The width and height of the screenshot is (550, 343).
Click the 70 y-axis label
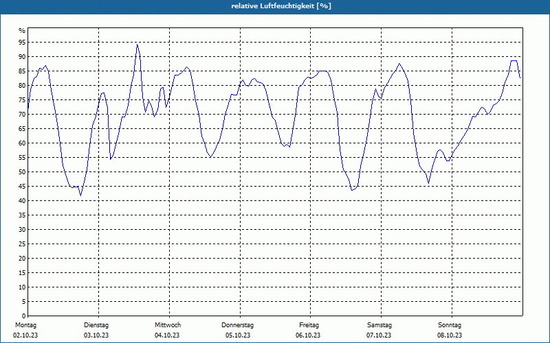pos(22,115)
